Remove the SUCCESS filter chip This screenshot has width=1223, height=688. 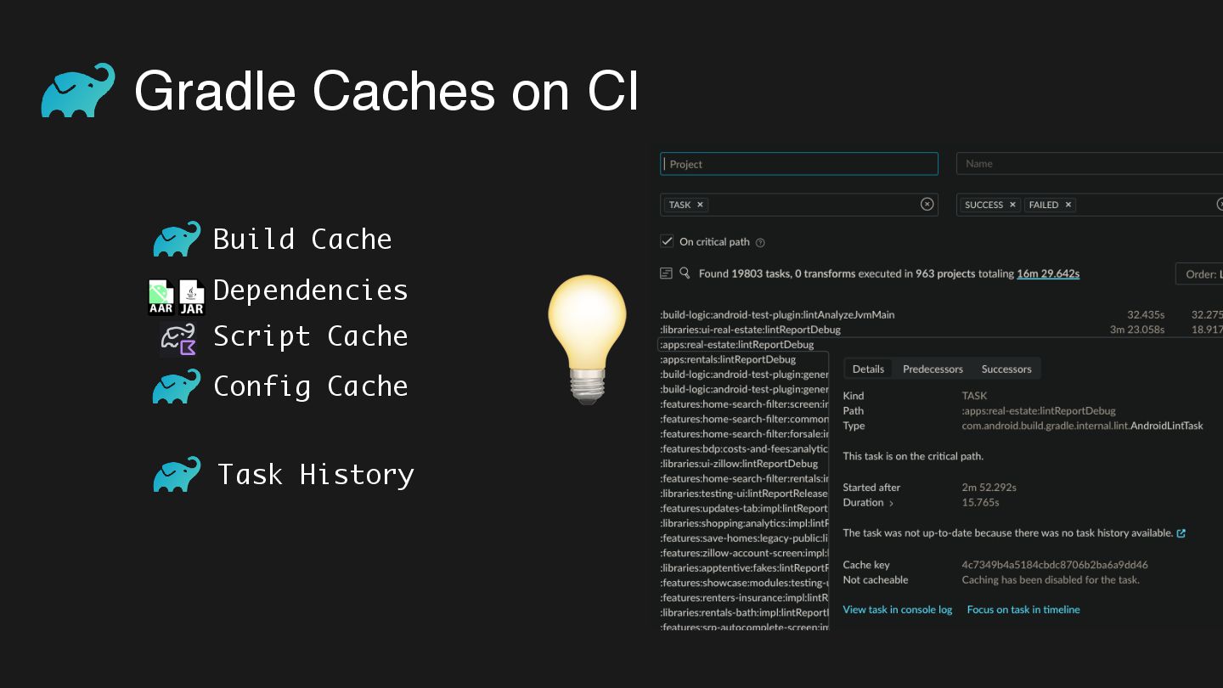pyautogui.click(x=1012, y=205)
